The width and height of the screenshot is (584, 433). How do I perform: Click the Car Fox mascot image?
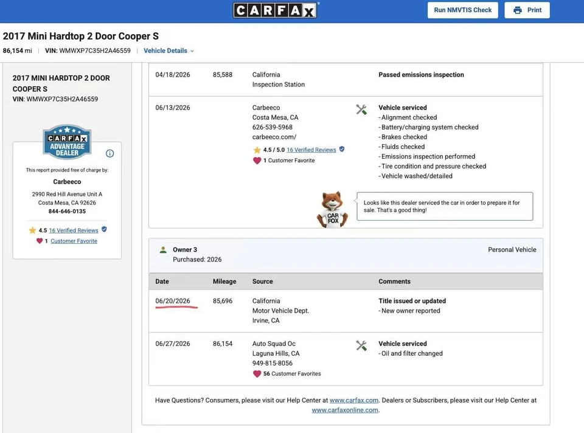pyautogui.click(x=333, y=209)
